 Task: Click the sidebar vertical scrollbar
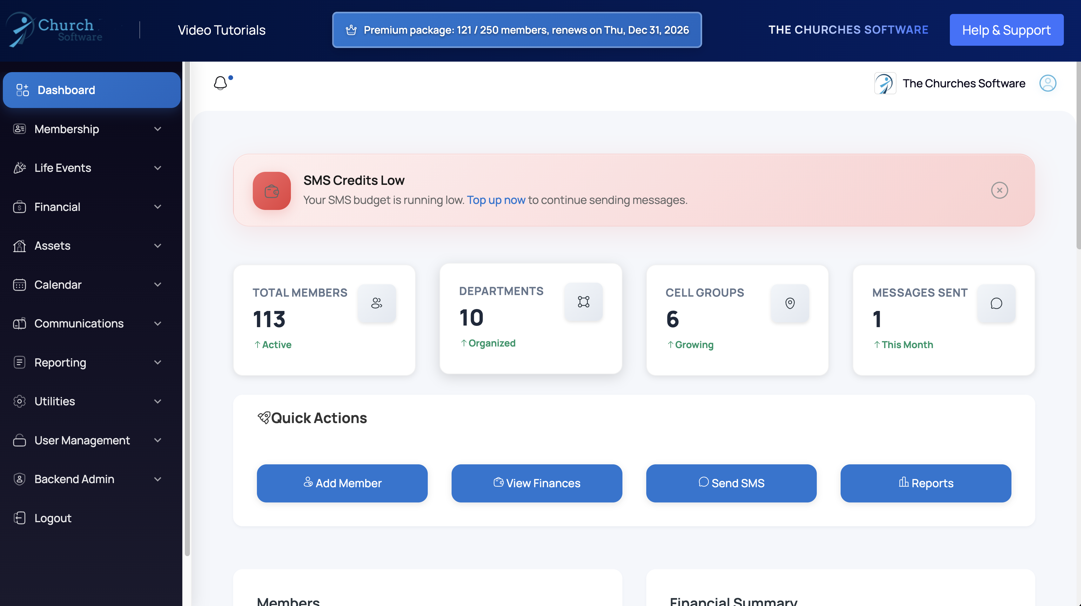[x=187, y=308]
